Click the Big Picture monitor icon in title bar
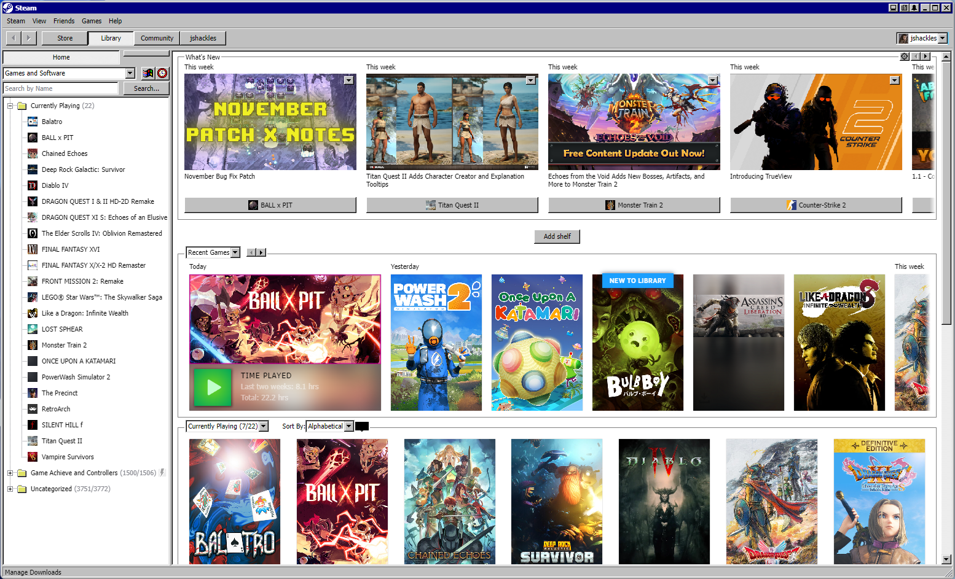This screenshot has width=955, height=579. (x=894, y=8)
